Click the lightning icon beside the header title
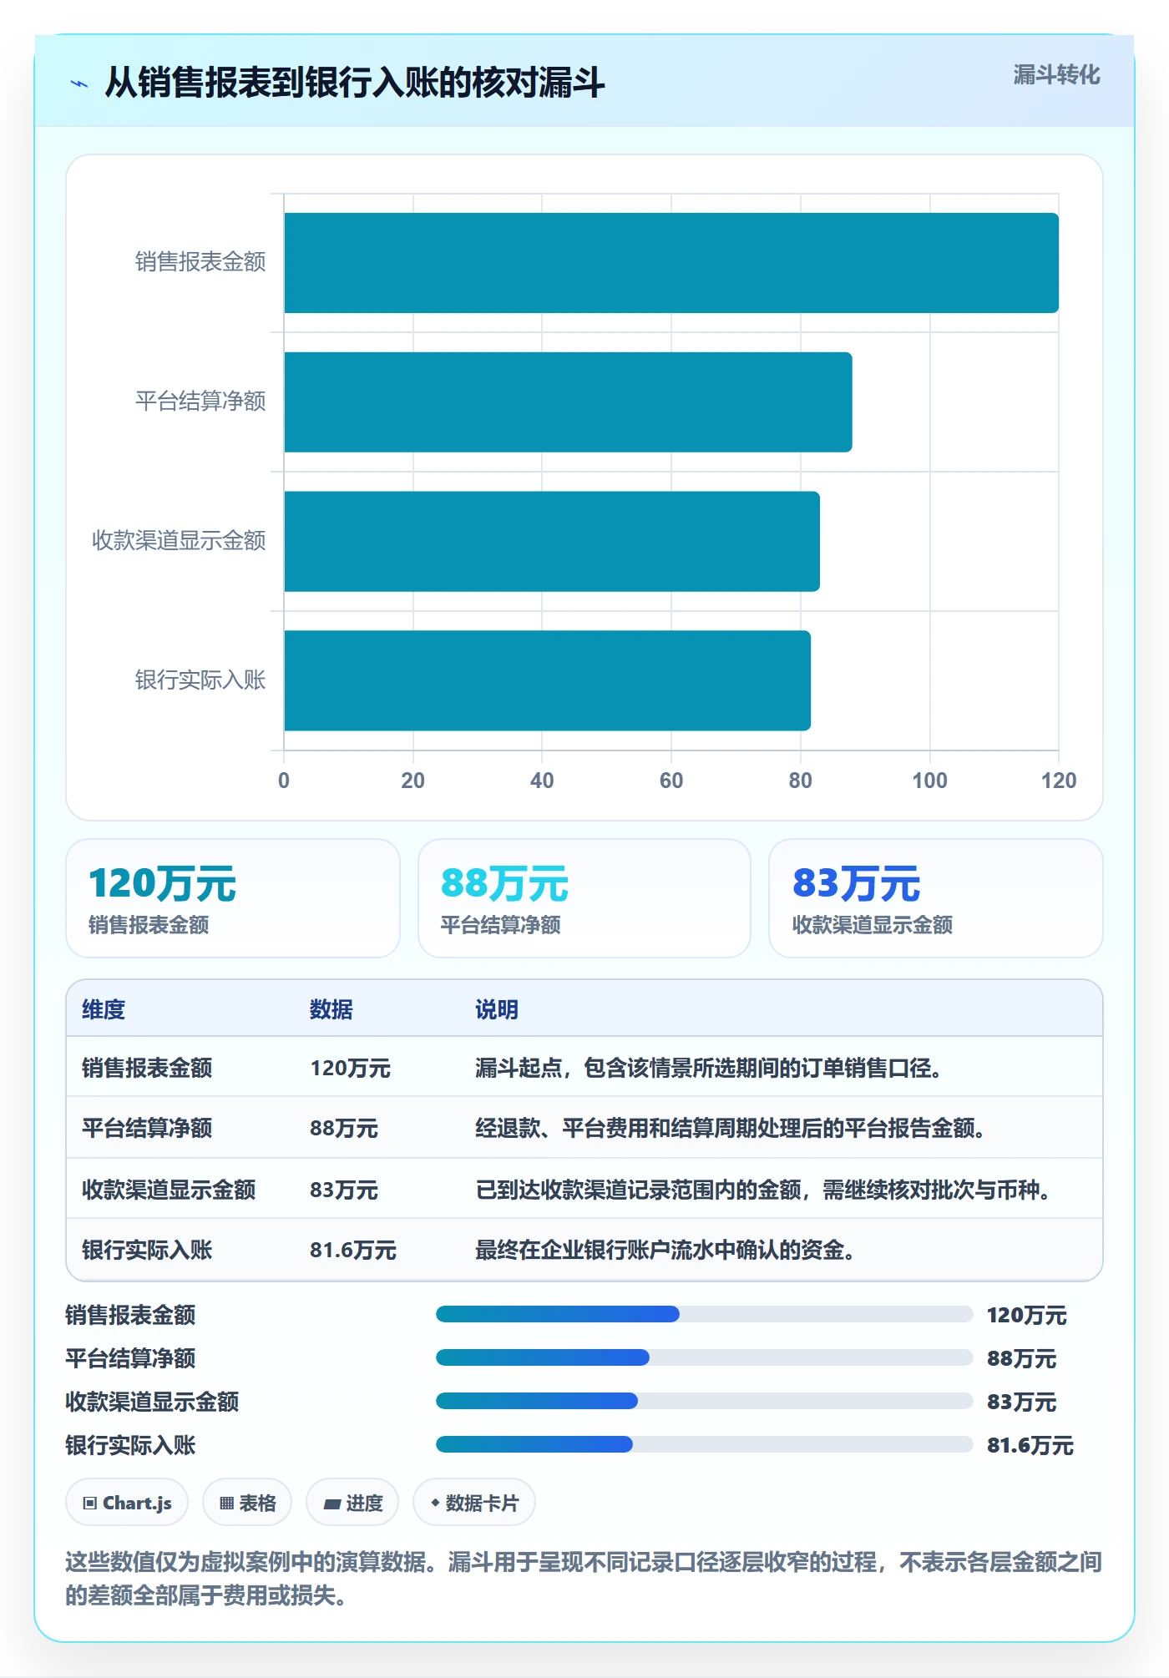 coord(79,83)
